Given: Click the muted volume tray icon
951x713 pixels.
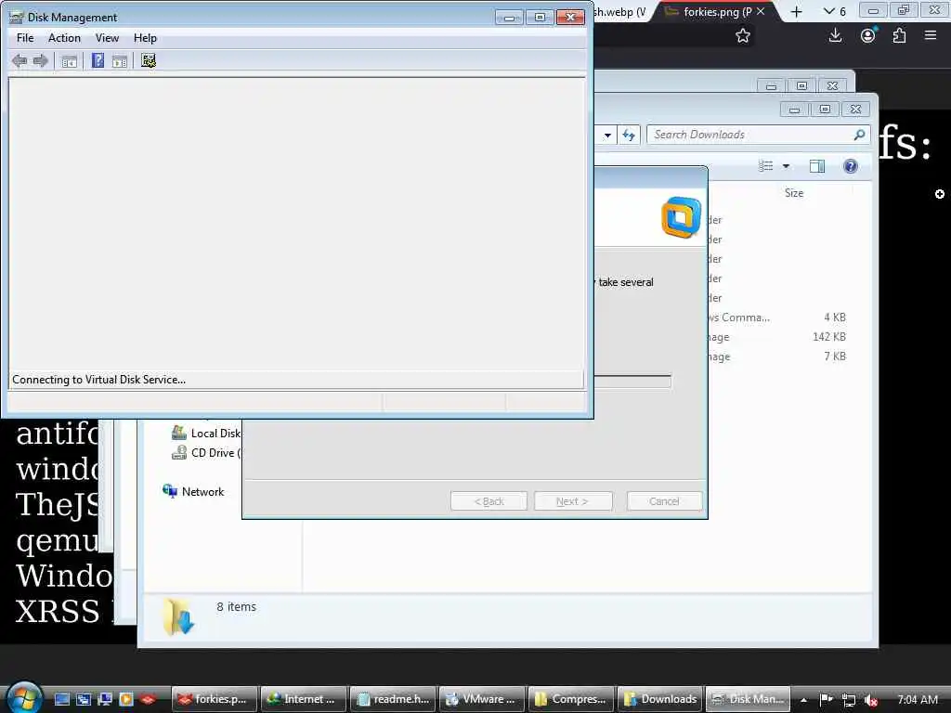Looking at the screenshot, I should (871, 700).
